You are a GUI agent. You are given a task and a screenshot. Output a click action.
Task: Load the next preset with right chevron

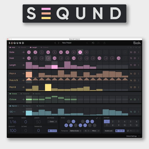point(59,43)
